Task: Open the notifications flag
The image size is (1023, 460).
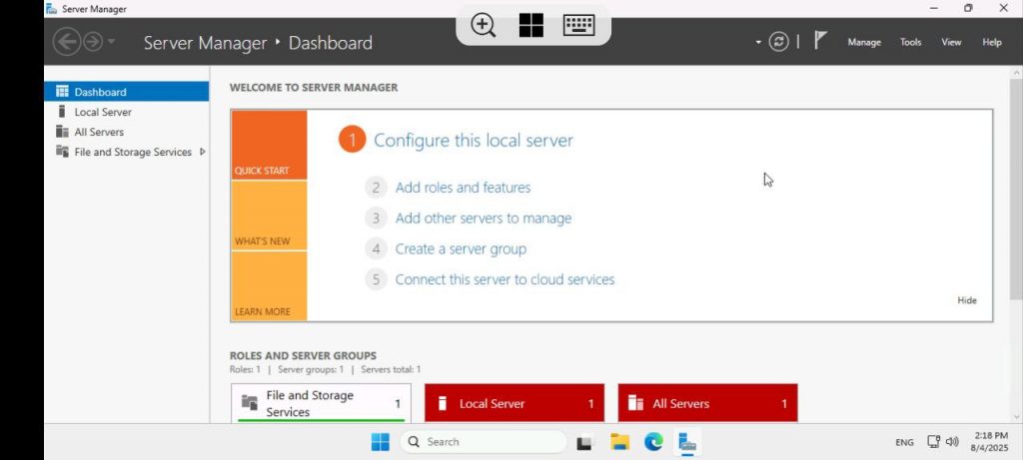Action: [820, 41]
